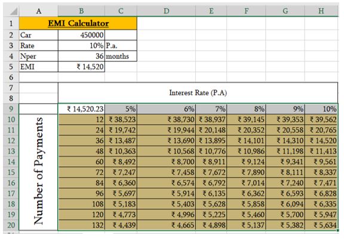Image resolution: width=344 pixels, height=239 pixels.
Task: Click the ₹ 14,101 cell under 8%
Action: pos(246,141)
